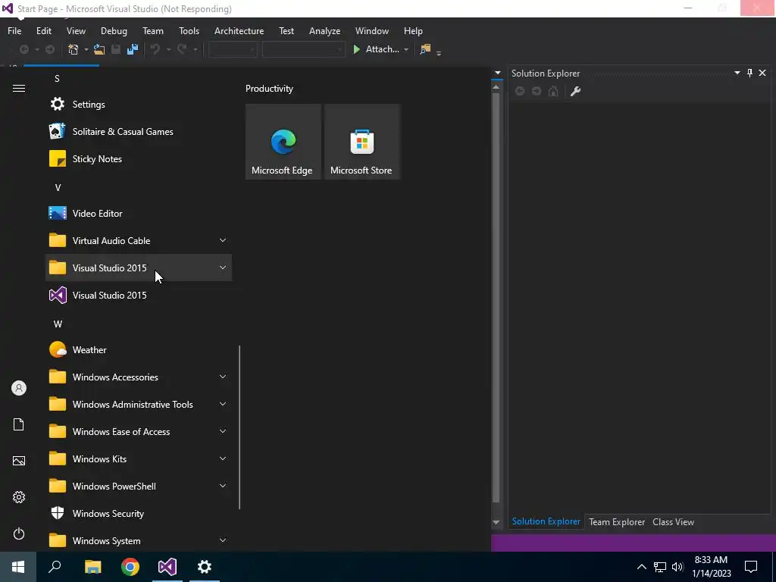Open the Weather app
Image resolution: width=776 pixels, height=582 pixels.
[x=139, y=350]
